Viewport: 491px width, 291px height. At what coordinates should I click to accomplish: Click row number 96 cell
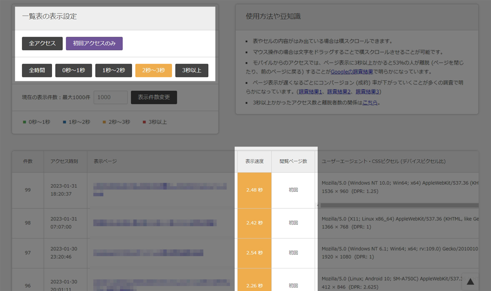[28, 280]
